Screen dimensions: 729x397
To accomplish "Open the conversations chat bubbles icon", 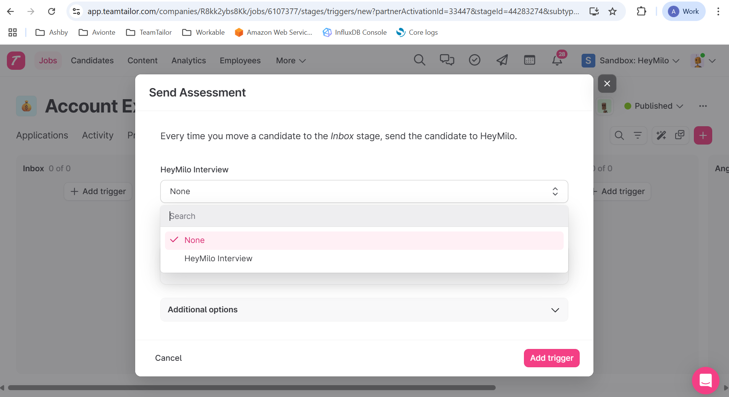I will (447, 60).
